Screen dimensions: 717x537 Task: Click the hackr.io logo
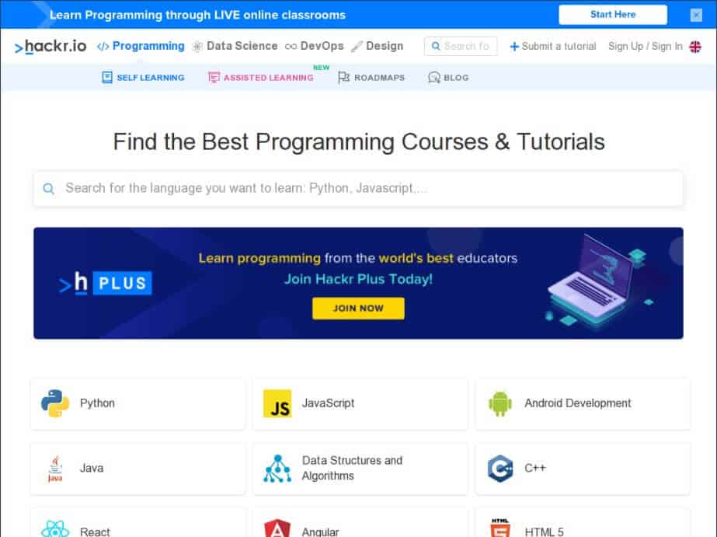(50, 46)
